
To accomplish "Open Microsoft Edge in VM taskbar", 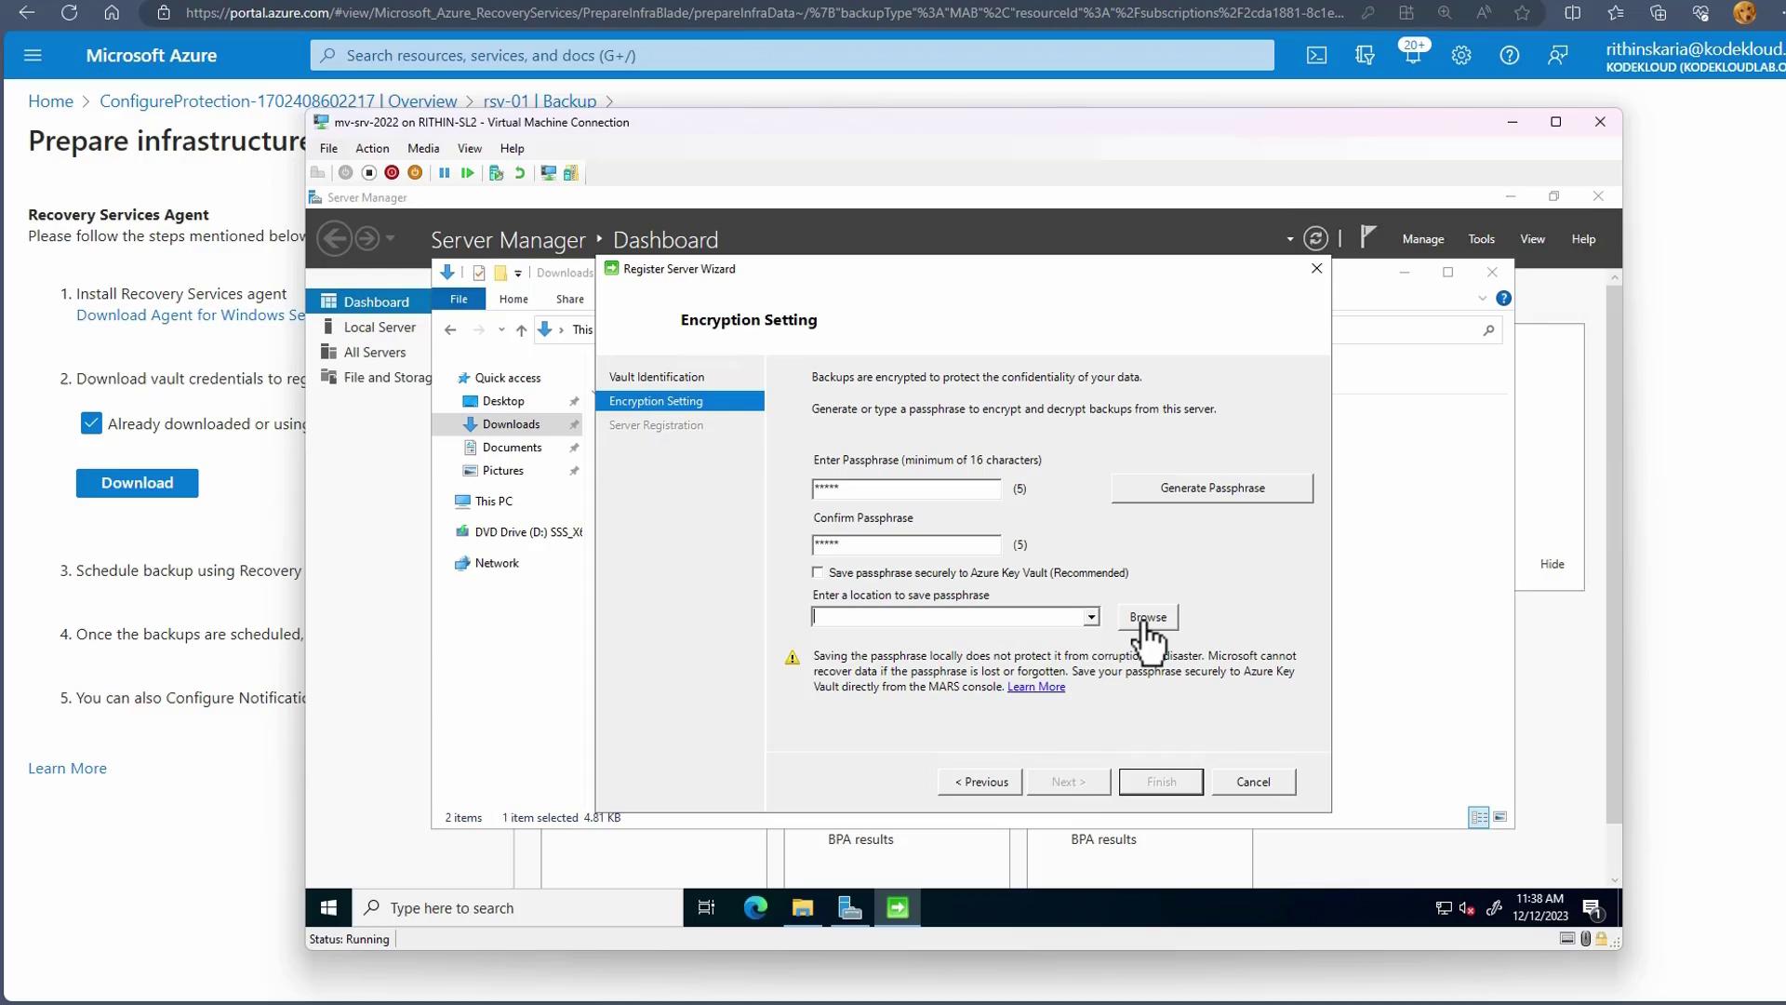I will [755, 907].
